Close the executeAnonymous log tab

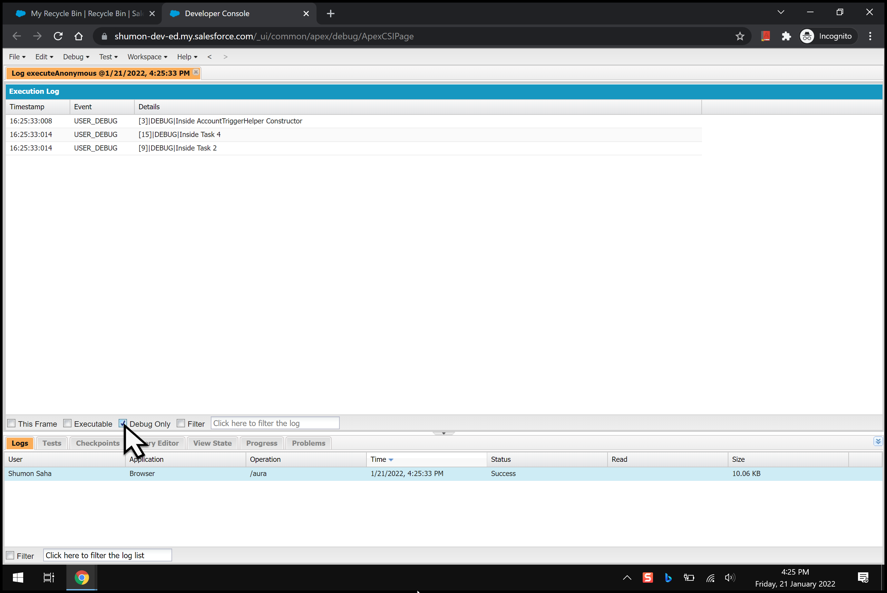click(196, 72)
